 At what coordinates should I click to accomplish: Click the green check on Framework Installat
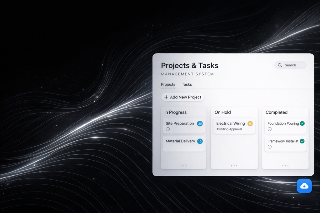point(302,141)
